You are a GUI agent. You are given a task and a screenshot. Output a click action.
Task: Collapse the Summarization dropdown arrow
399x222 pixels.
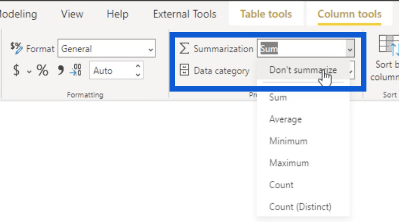[x=350, y=49]
